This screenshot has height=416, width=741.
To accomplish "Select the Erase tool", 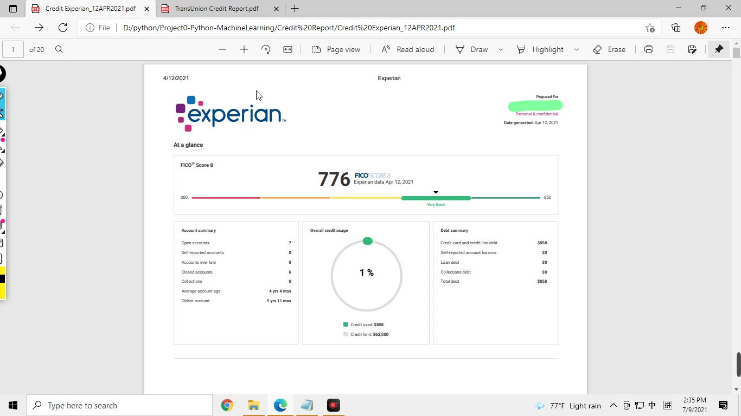I will point(609,49).
